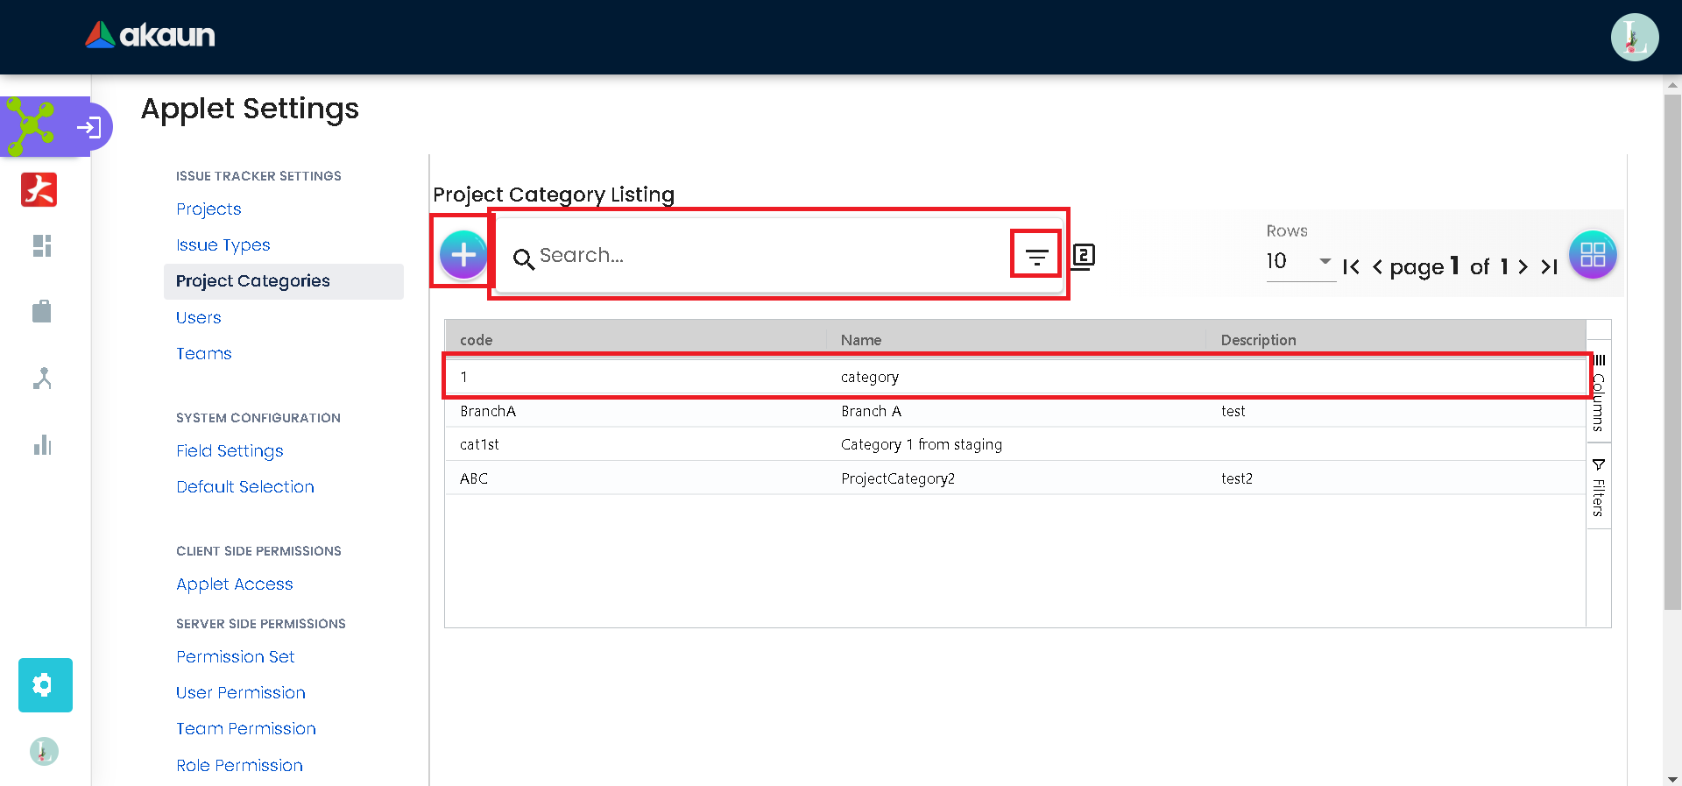Select Project Categories menu item

284,281
